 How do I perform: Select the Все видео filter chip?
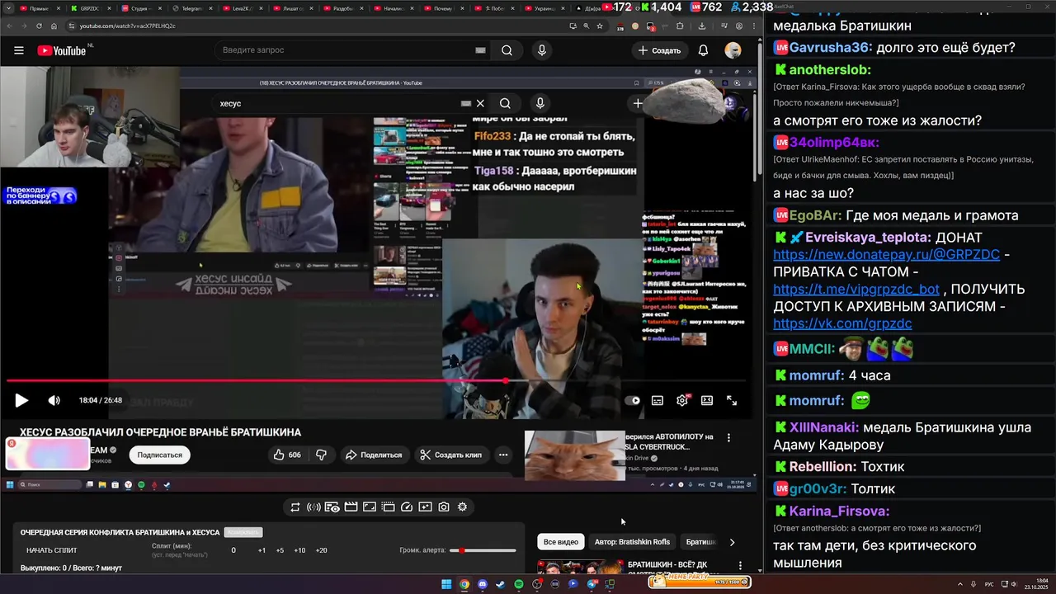561,542
